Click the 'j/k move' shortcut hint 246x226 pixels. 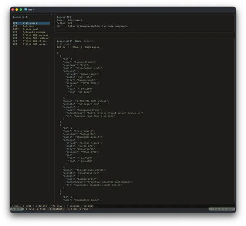57,206
